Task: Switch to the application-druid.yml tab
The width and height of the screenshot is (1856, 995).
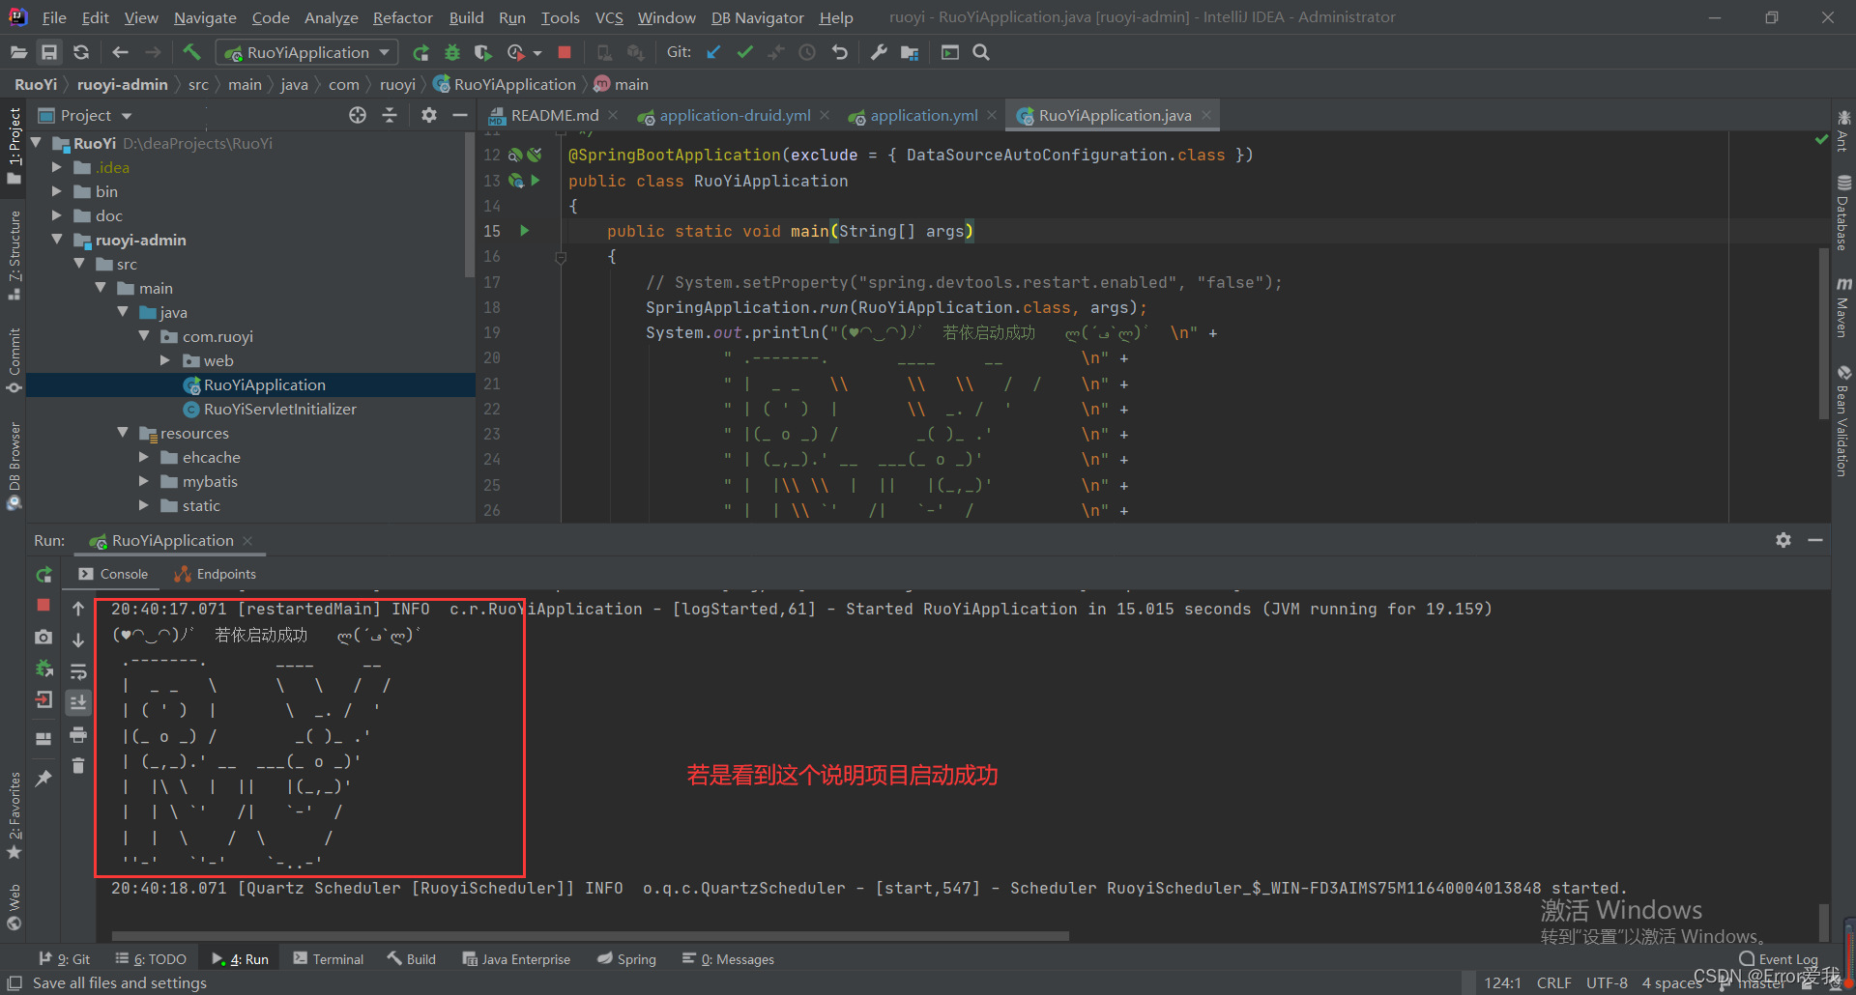Action: coord(735,115)
